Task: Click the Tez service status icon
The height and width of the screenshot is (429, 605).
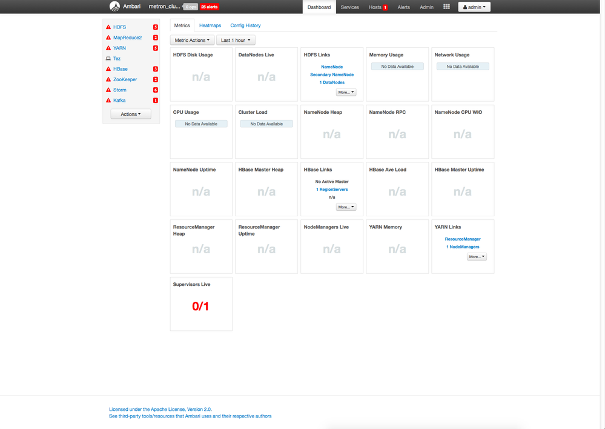Action: 108,58
